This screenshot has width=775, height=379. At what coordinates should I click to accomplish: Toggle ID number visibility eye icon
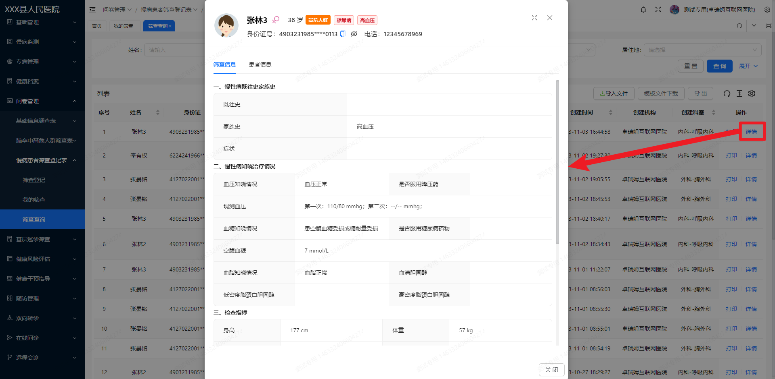(x=354, y=34)
